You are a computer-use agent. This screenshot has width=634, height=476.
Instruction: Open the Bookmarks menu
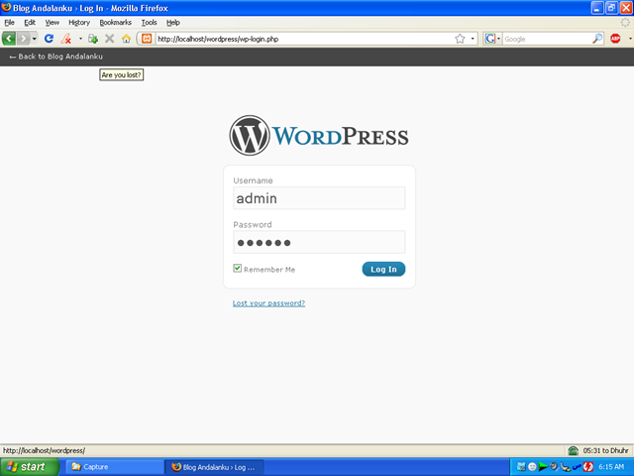tap(115, 23)
